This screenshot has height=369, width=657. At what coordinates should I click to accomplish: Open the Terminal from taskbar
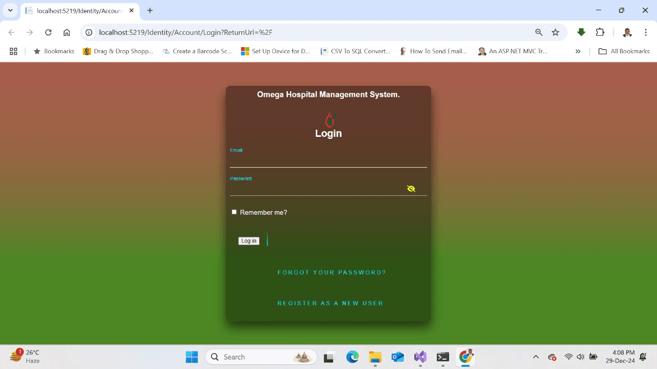443,357
